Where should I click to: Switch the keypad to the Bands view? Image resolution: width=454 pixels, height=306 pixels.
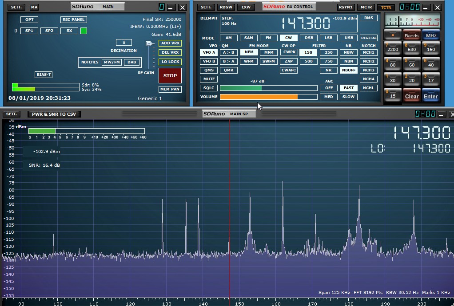(412, 35)
